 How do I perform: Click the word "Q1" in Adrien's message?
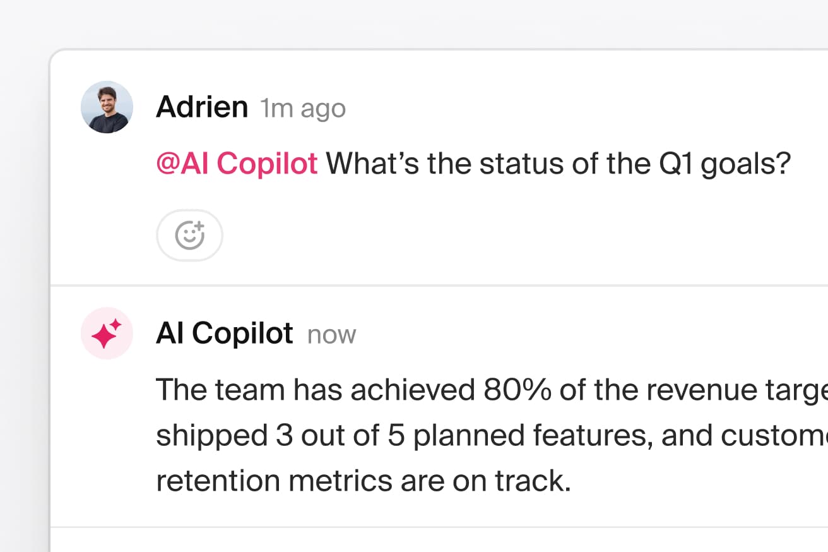673,164
